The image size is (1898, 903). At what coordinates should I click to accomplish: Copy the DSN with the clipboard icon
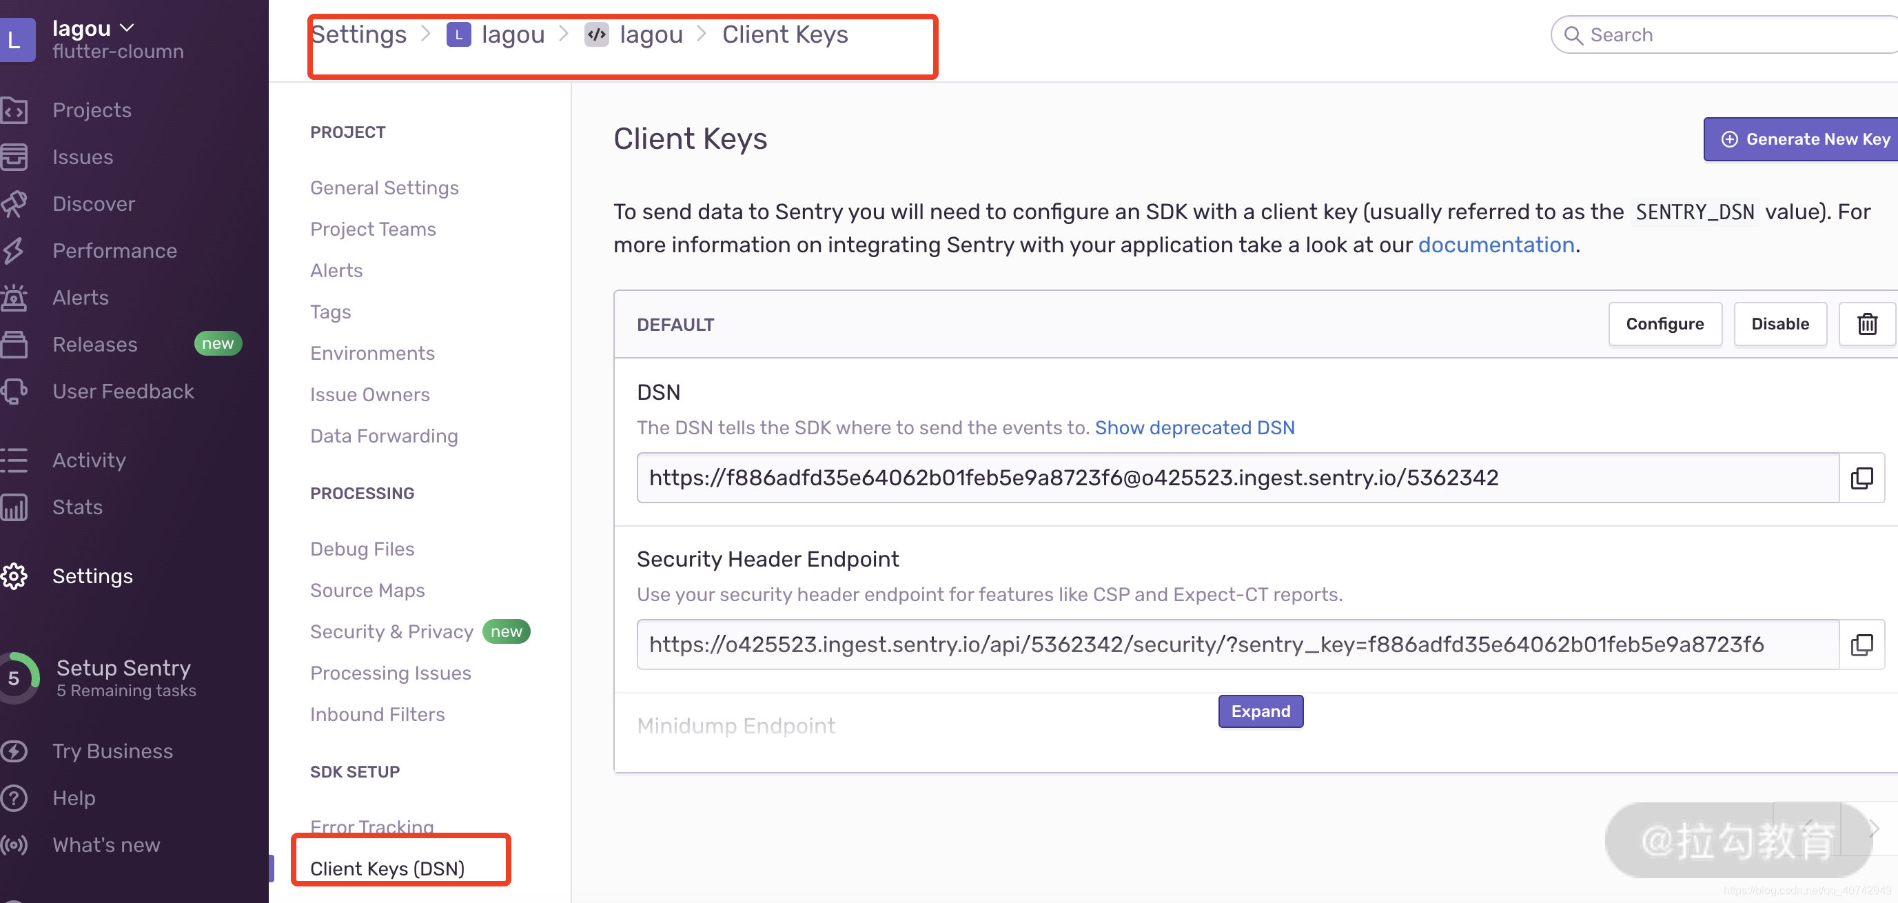pos(1861,478)
